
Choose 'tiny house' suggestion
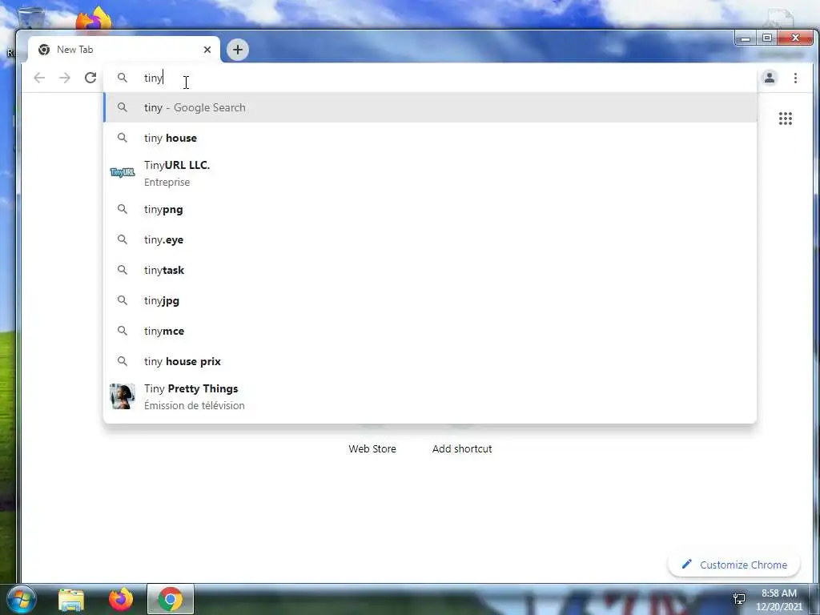pyautogui.click(x=430, y=138)
